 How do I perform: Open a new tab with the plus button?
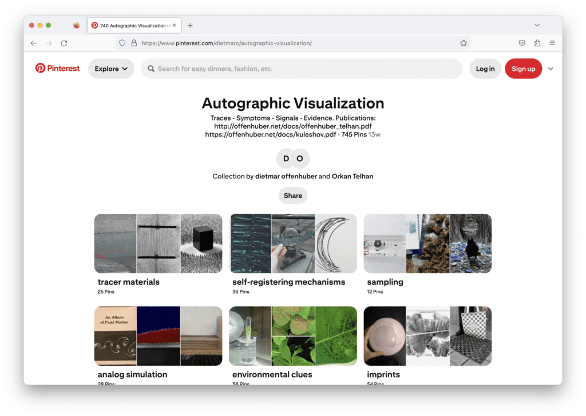(190, 25)
